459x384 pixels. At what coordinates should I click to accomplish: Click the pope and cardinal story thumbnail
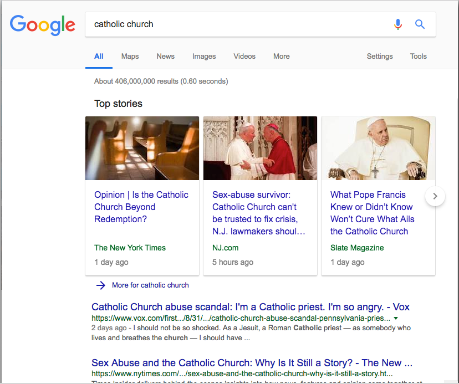pos(260,148)
